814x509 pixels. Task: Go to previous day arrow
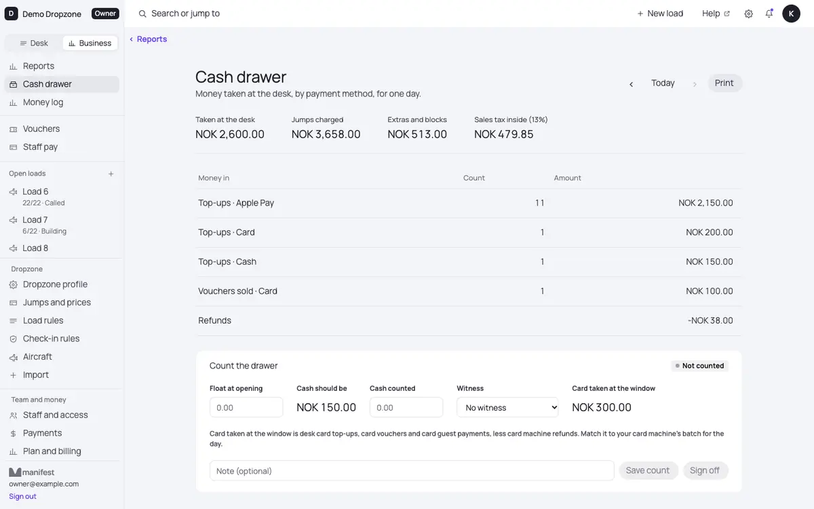pos(631,83)
